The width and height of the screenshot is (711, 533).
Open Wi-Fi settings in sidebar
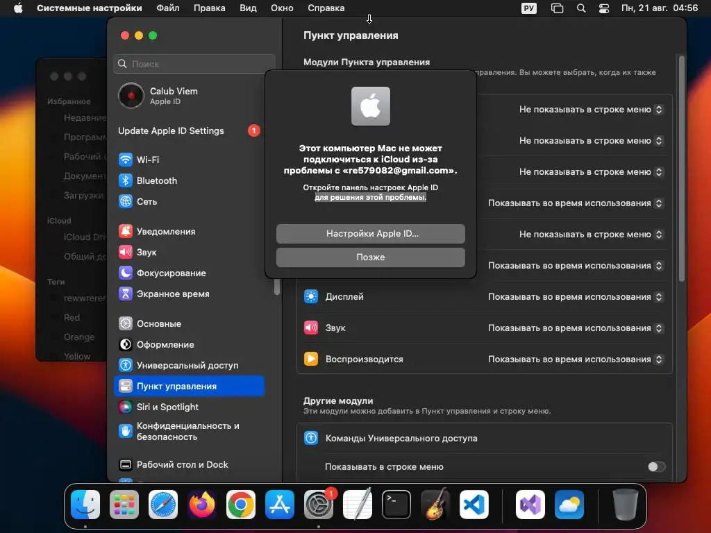[189, 160]
